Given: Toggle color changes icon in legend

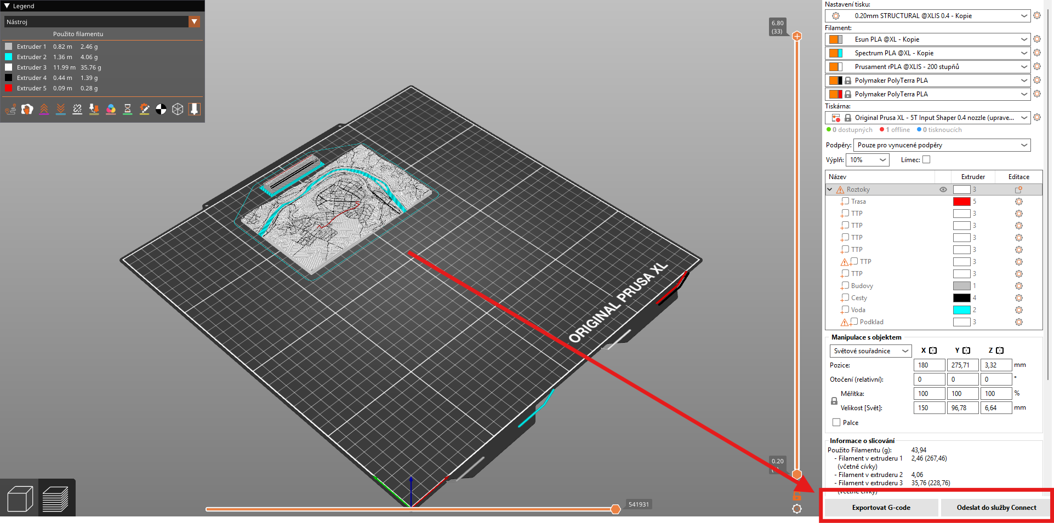Looking at the screenshot, I should (111, 110).
